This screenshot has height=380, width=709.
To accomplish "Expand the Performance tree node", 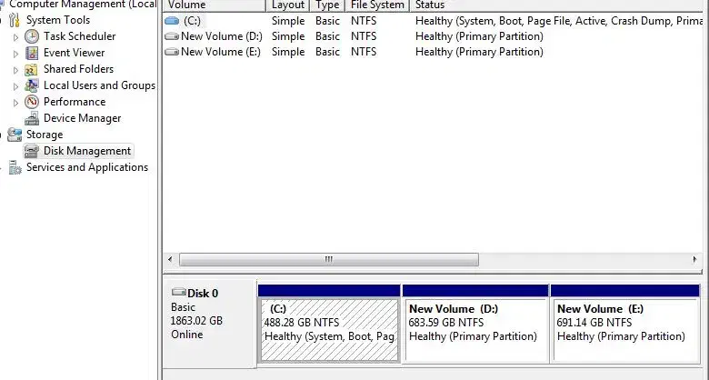I will tap(15, 103).
